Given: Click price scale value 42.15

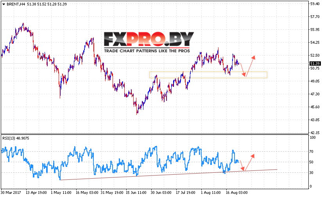Looking at the screenshot, I should (315, 133).
